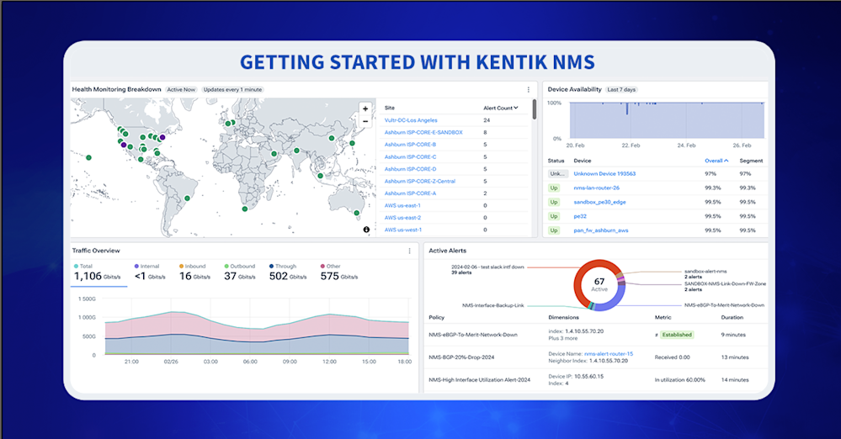
Task: Click the green map marker in Japan
Action: 353,143
